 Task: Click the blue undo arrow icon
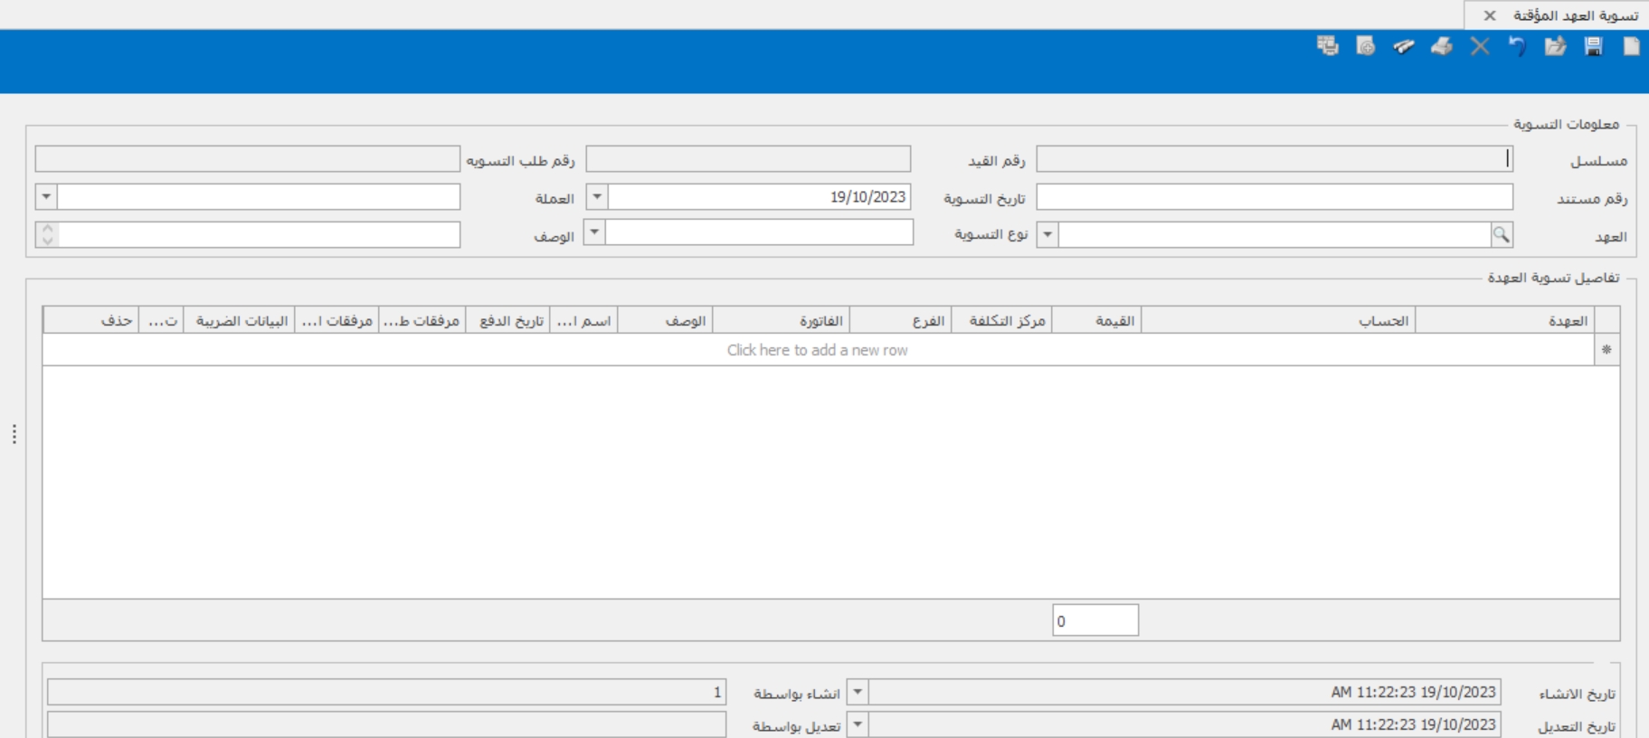pyautogui.click(x=1517, y=46)
